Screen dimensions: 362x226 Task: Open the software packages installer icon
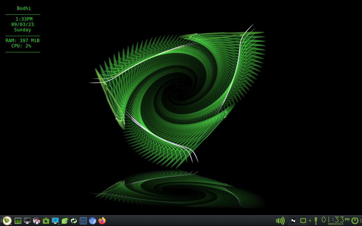click(x=36, y=221)
